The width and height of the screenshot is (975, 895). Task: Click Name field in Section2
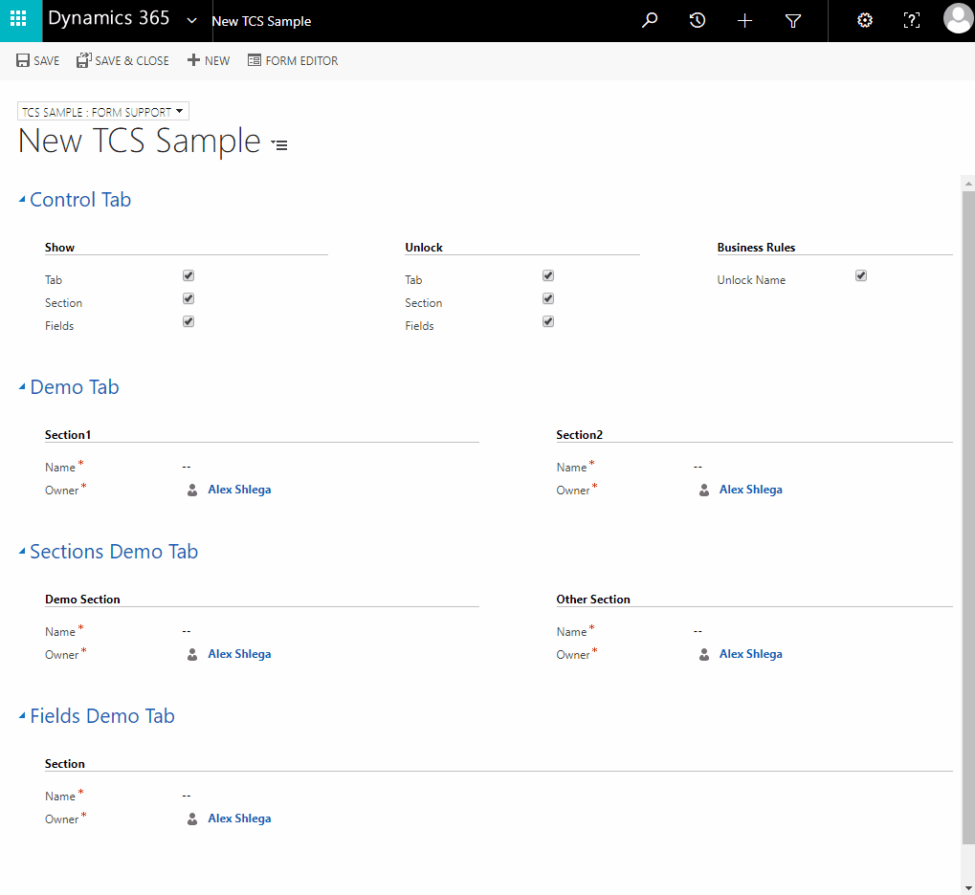tap(754, 467)
